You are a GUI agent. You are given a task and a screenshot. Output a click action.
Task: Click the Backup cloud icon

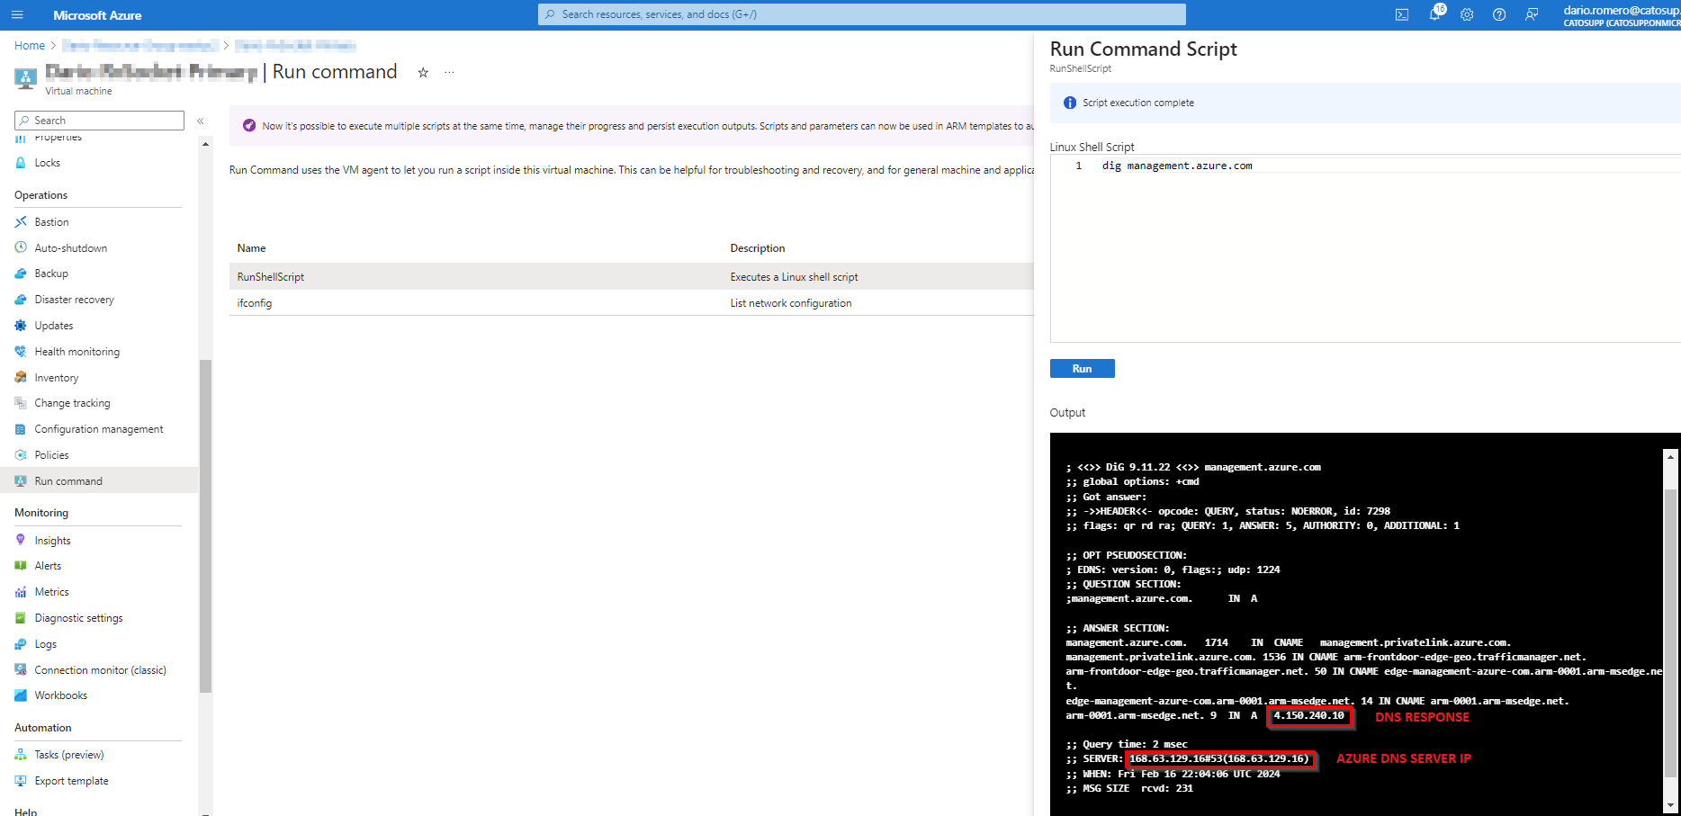pos(21,273)
